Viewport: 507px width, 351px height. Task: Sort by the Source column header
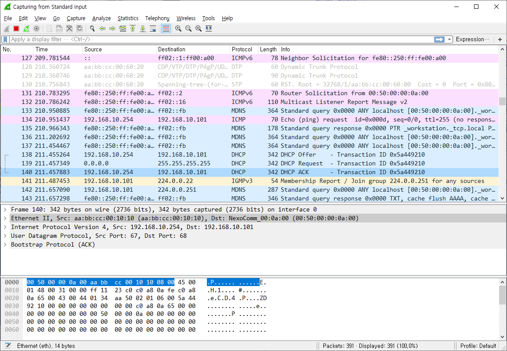click(x=120, y=50)
